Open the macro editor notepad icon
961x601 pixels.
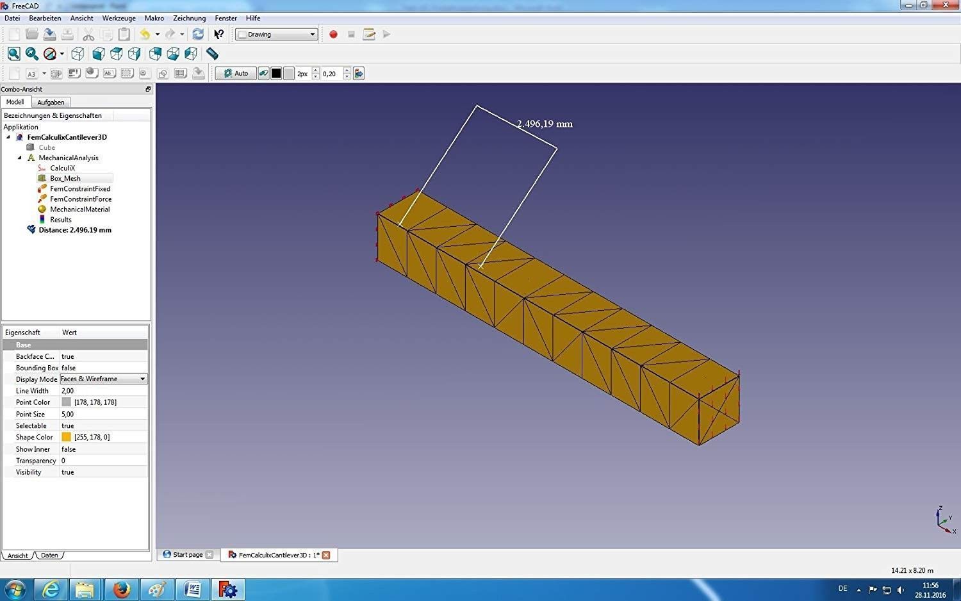369,35
